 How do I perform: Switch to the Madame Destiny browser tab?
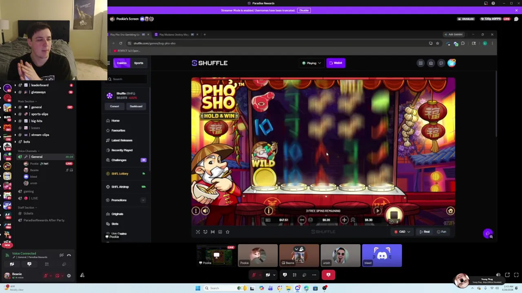[173, 35]
